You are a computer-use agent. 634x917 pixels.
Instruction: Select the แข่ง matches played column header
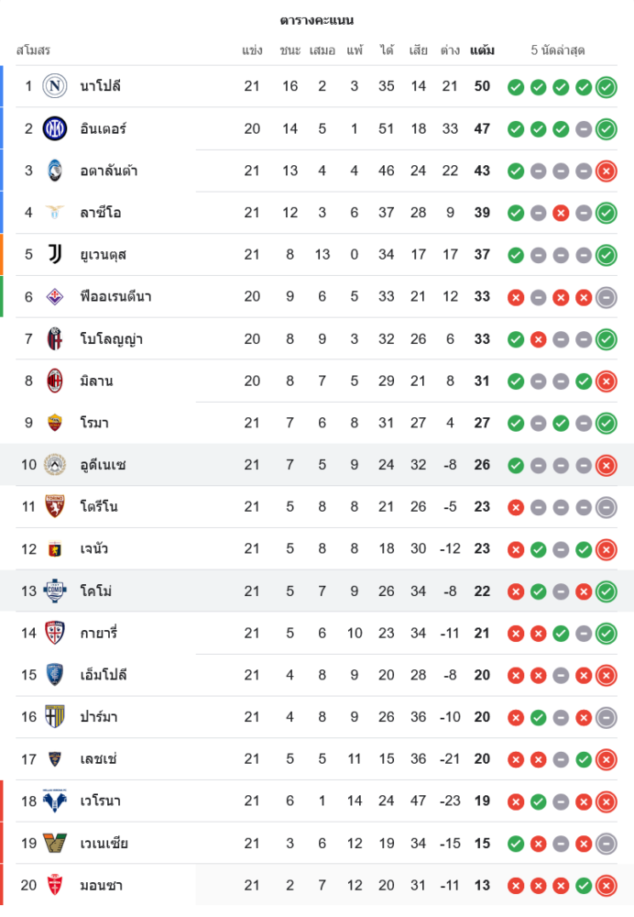[252, 50]
